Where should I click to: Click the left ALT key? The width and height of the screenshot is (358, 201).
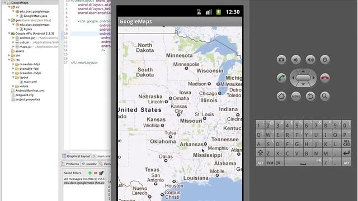(260, 162)
